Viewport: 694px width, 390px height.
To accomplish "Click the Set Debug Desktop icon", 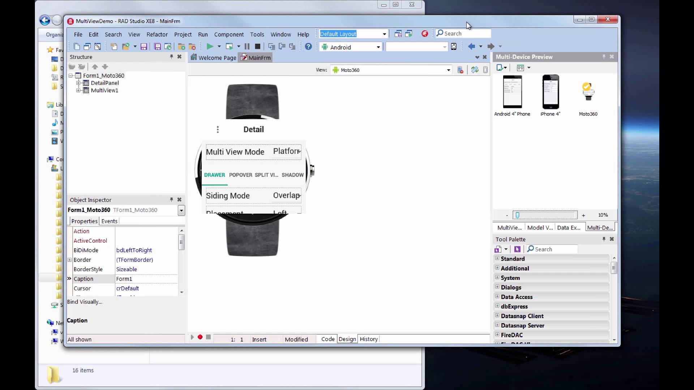I will 409,34.
